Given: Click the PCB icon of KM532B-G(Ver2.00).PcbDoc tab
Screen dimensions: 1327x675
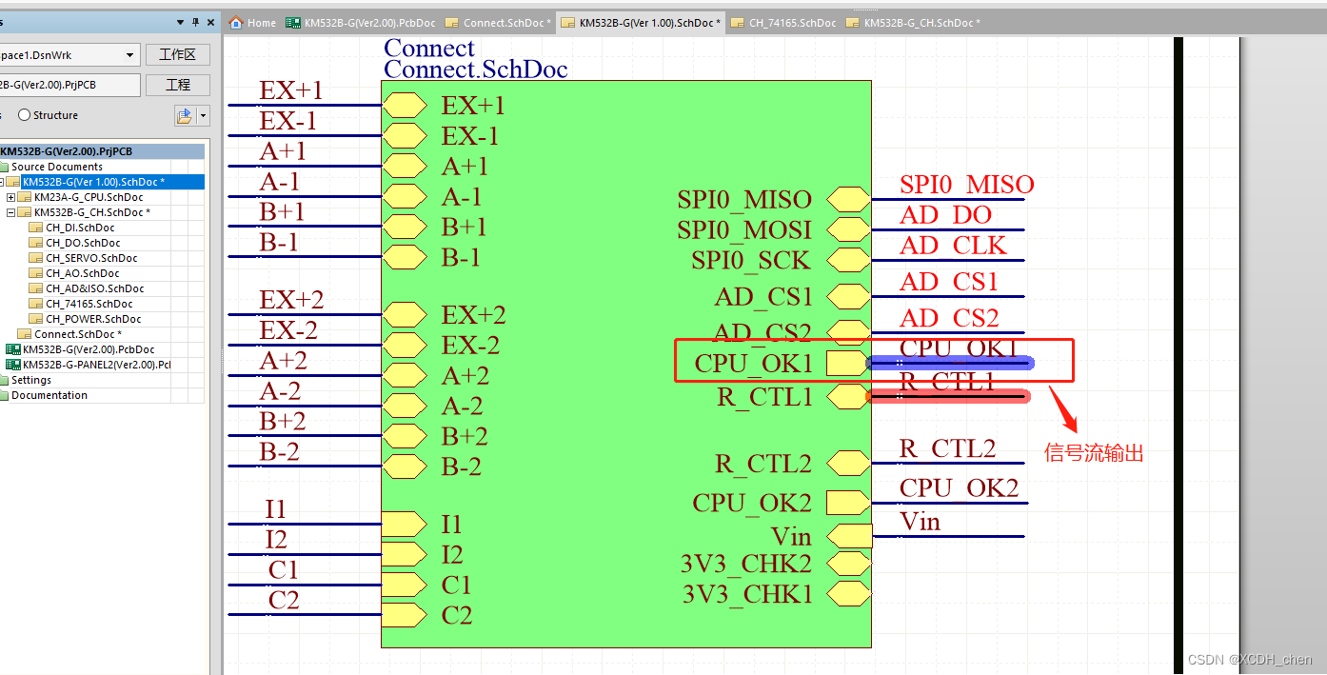Looking at the screenshot, I should pyautogui.click(x=293, y=22).
